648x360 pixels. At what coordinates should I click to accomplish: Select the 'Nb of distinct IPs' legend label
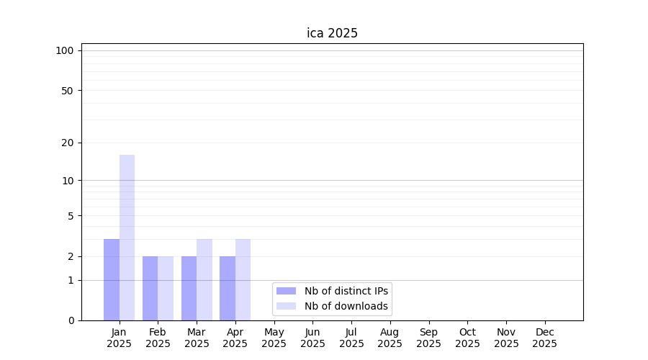tap(346, 291)
